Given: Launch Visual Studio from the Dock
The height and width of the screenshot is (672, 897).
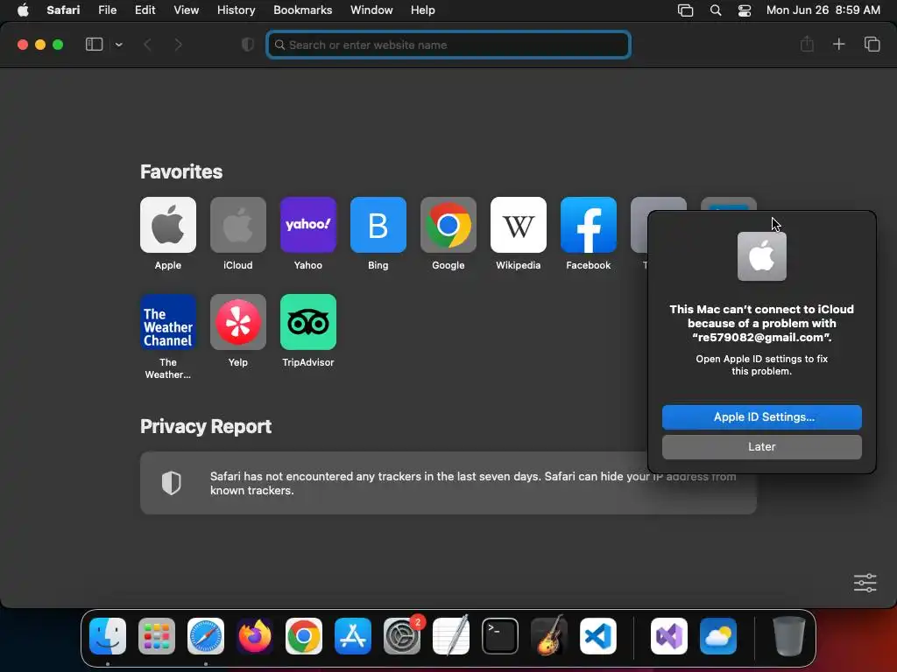Looking at the screenshot, I should 668,636.
